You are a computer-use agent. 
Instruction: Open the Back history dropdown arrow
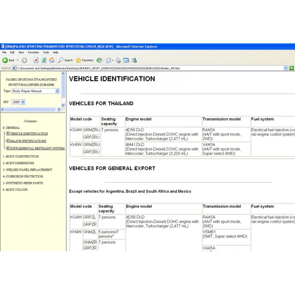pyautogui.click(x=18, y=60)
